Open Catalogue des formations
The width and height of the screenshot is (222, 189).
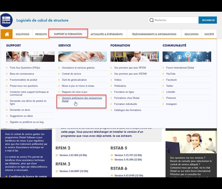click(128, 110)
